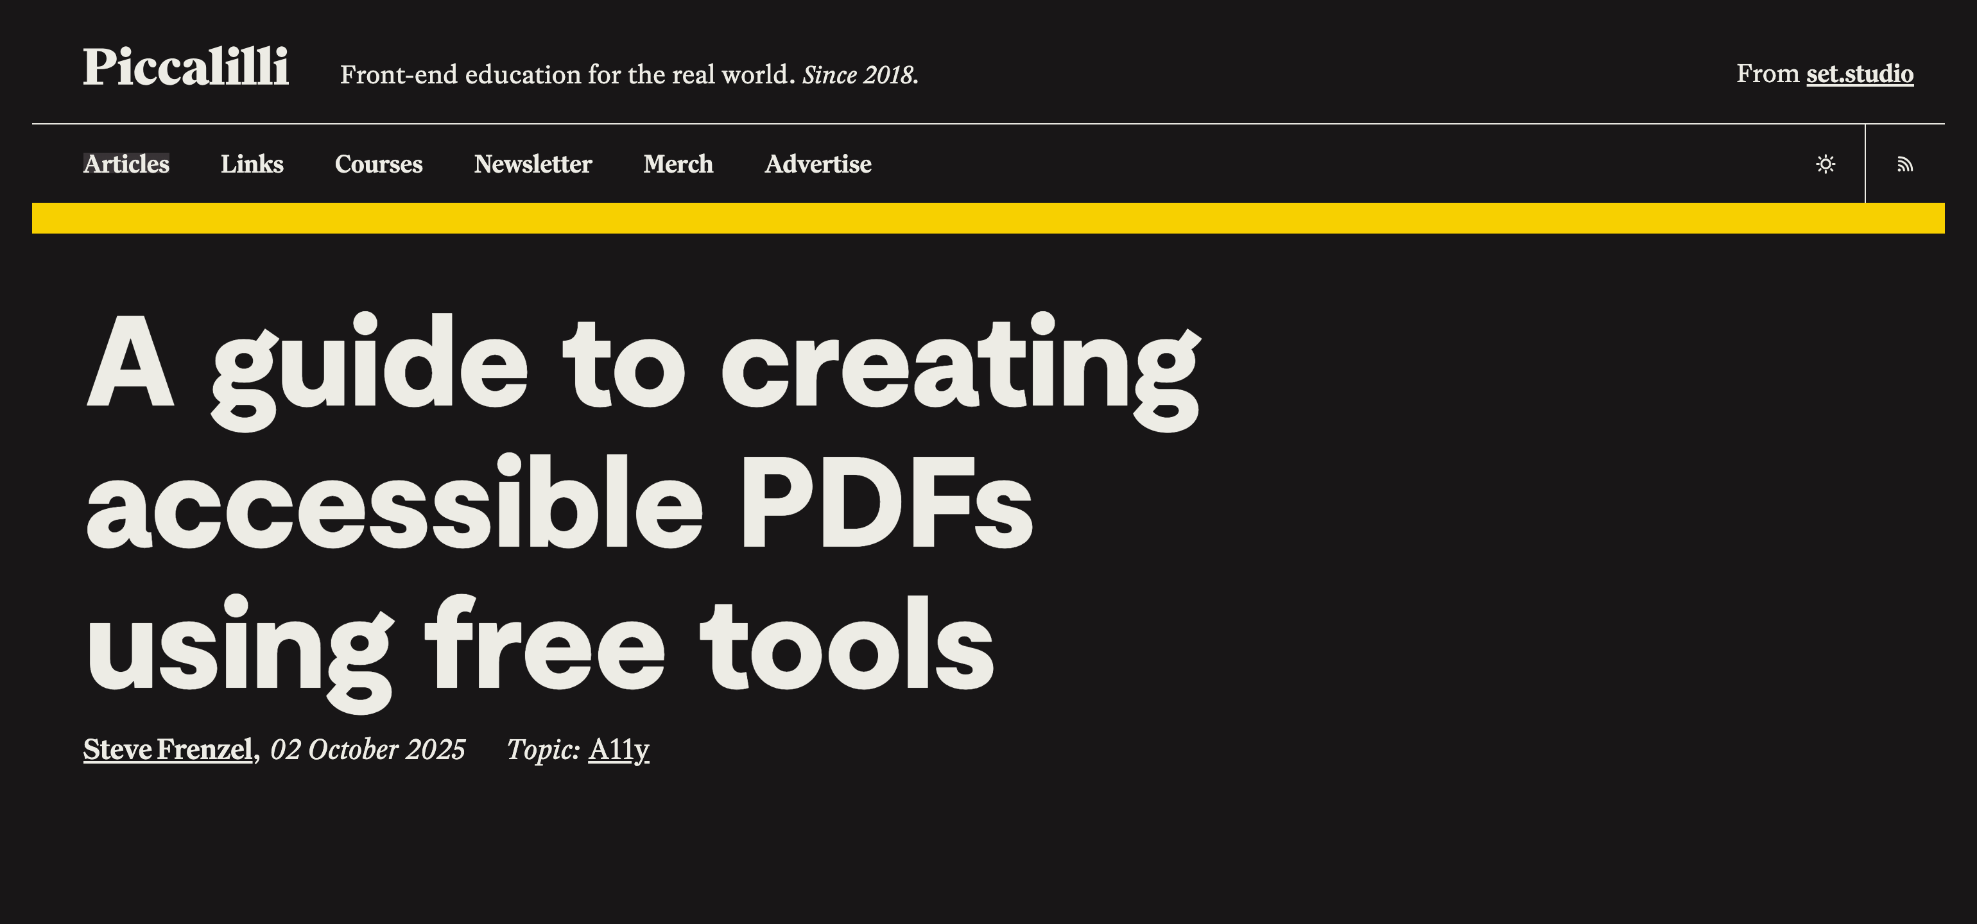Viewport: 1977px width, 924px height.
Task: Navigate to the Newsletter page
Action: pos(533,164)
